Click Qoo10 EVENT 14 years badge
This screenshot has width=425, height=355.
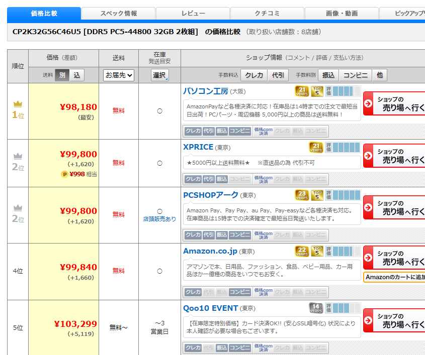(x=316, y=308)
